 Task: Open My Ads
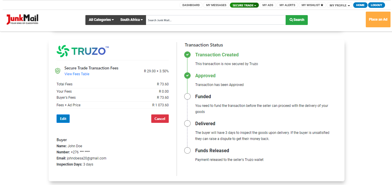[268, 5]
